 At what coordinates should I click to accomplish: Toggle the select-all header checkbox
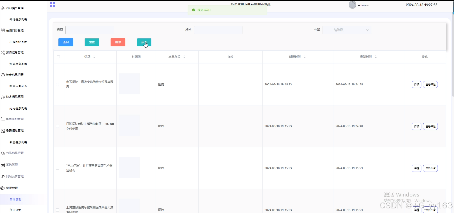pos(58,57)
